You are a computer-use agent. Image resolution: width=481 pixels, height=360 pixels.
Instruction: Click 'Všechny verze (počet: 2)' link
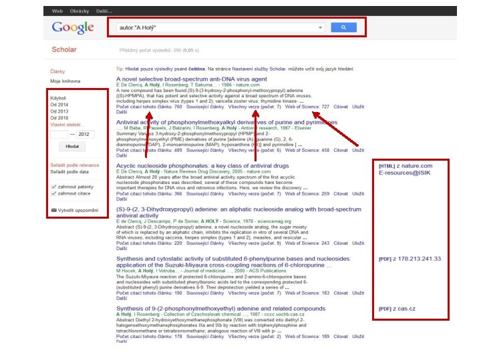255,337
